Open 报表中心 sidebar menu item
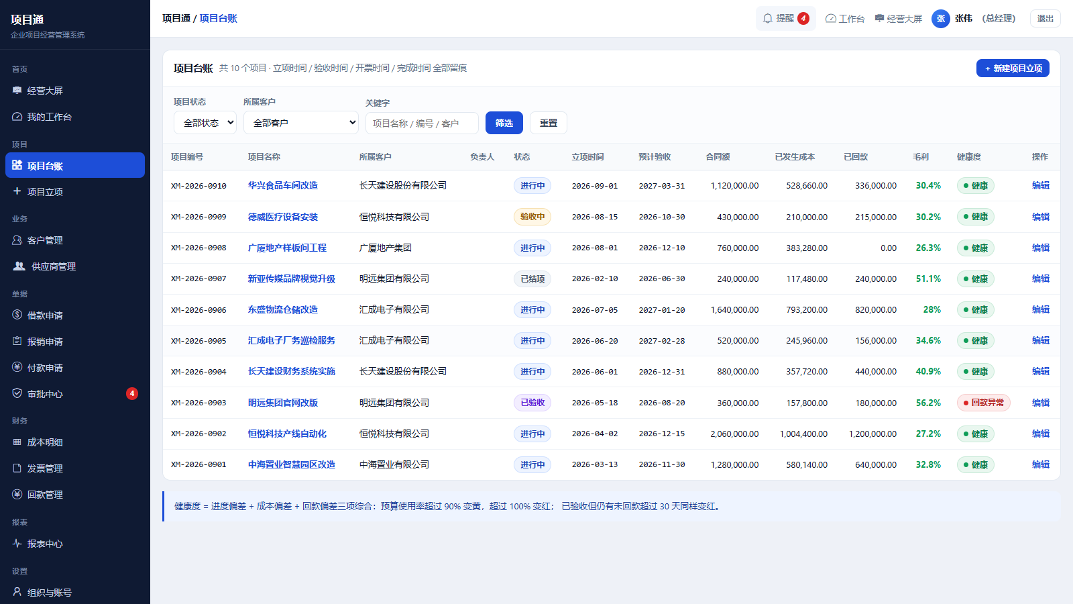Image resolution: width=1073 pixels, height=604 pixels. point(75,544)
